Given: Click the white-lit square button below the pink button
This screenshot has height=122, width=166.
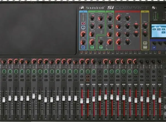Looking at the screenshot, I should pyautogui.click(x=83, y=27).
